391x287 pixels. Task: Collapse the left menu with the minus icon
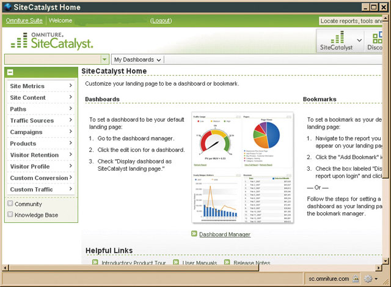click(10, 72)
